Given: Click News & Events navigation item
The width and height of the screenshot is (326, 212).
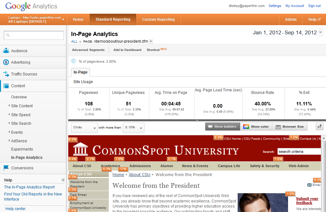Looking at the screenshot, I should coord(195,166).
